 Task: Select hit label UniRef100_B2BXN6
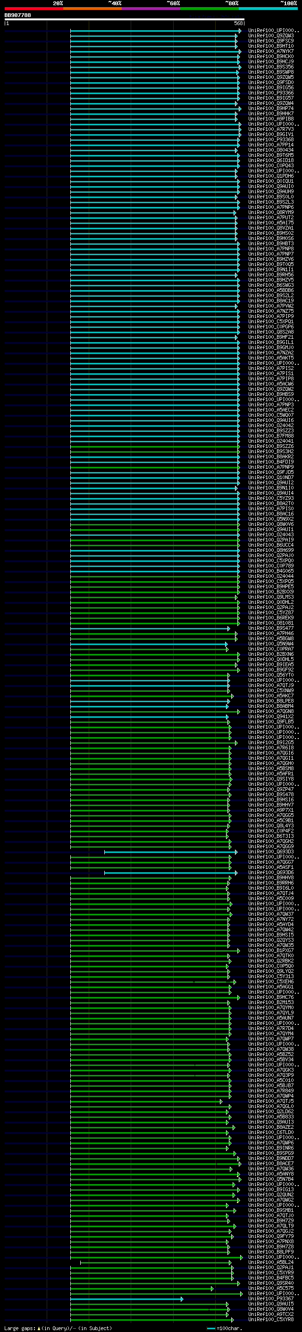[x=271, y=654]
